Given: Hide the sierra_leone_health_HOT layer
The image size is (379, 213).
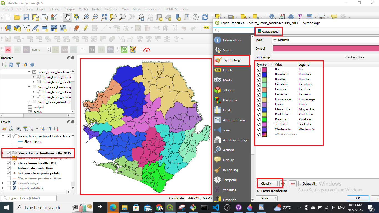Looking at the screenshot, I should pyautogui.click(x=9, y=163).
